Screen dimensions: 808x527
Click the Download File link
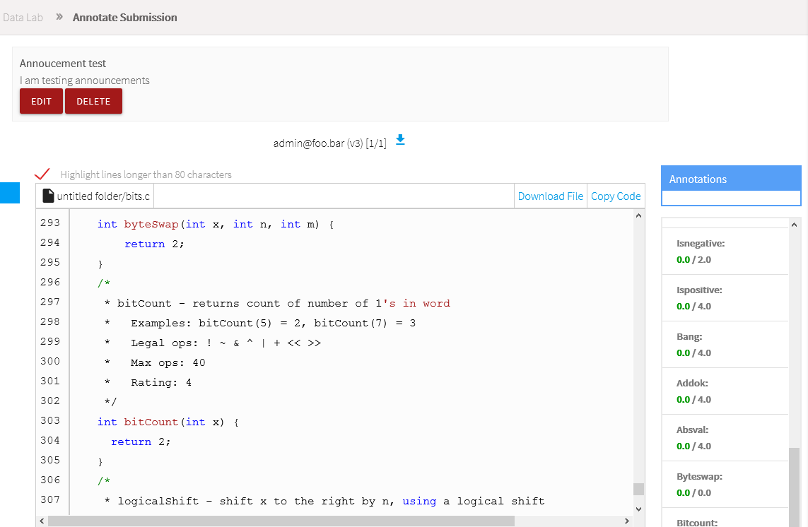click(x=551, y=196)
